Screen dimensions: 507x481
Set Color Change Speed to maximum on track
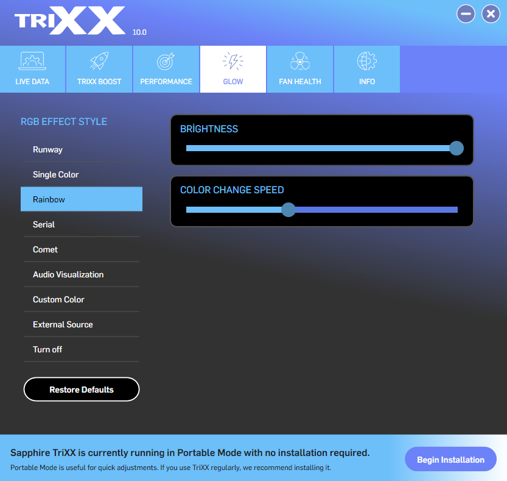(456, 210)
